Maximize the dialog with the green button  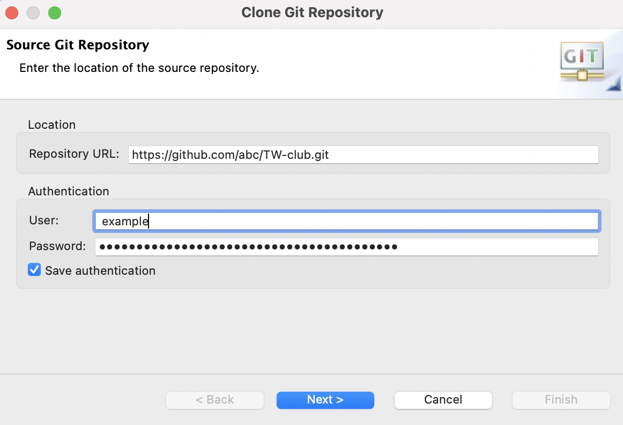point(55,13)
